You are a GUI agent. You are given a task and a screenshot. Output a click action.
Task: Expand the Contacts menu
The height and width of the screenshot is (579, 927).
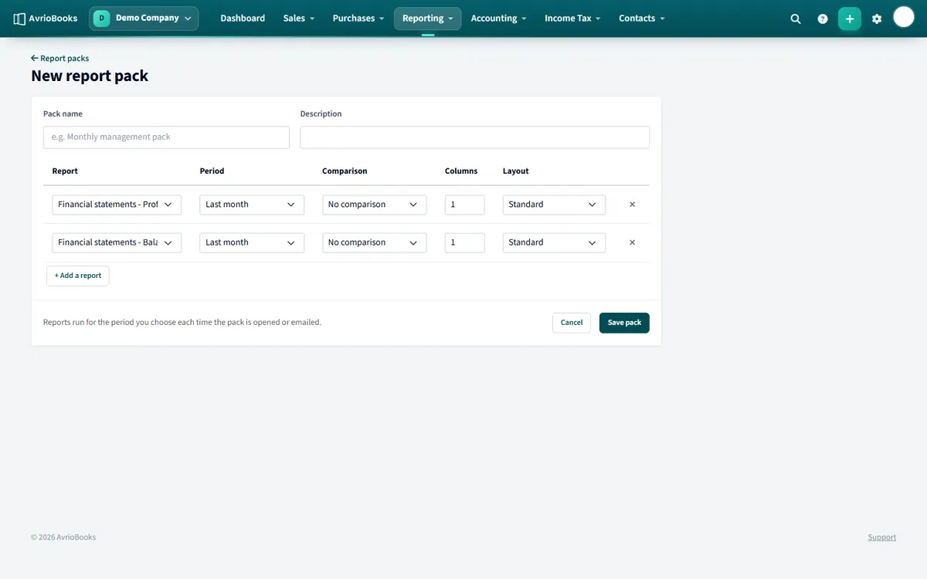coord(641,19)
